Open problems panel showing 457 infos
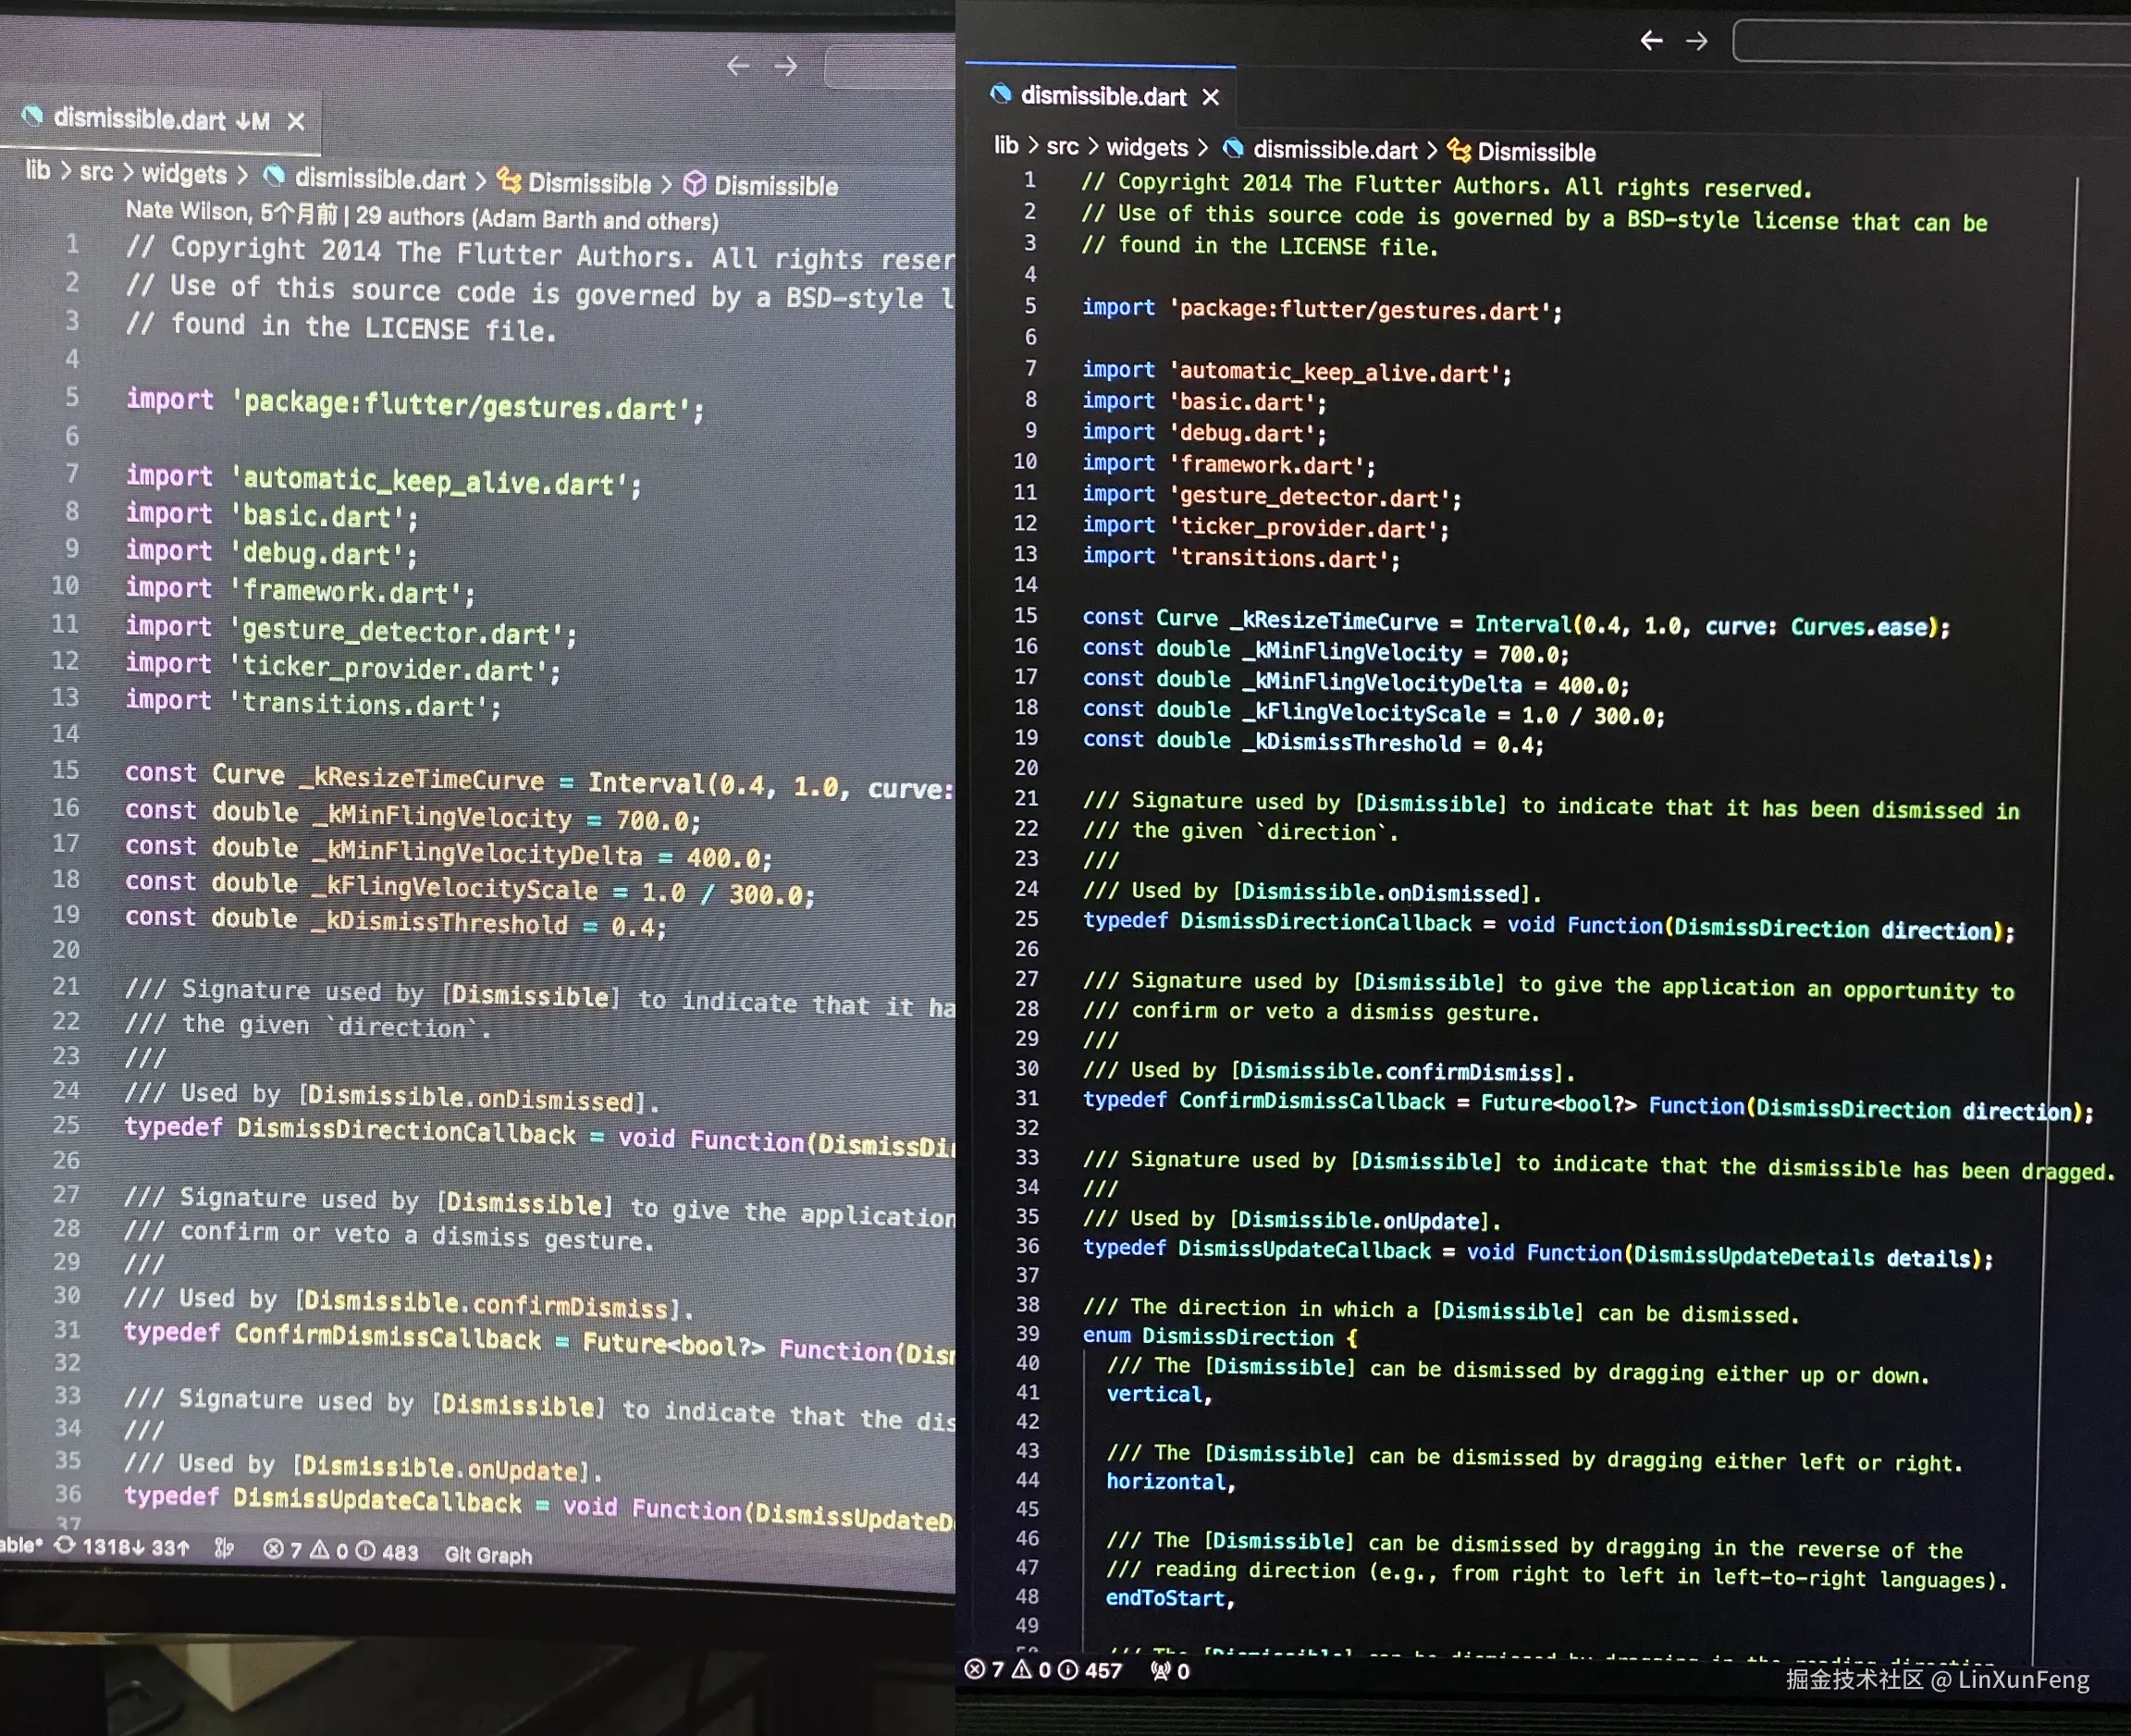The image size is (2131, 1736). tap(1043, 1670)
